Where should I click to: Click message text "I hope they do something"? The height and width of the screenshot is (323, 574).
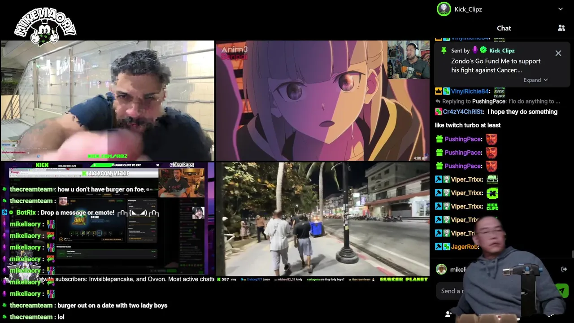522,112
